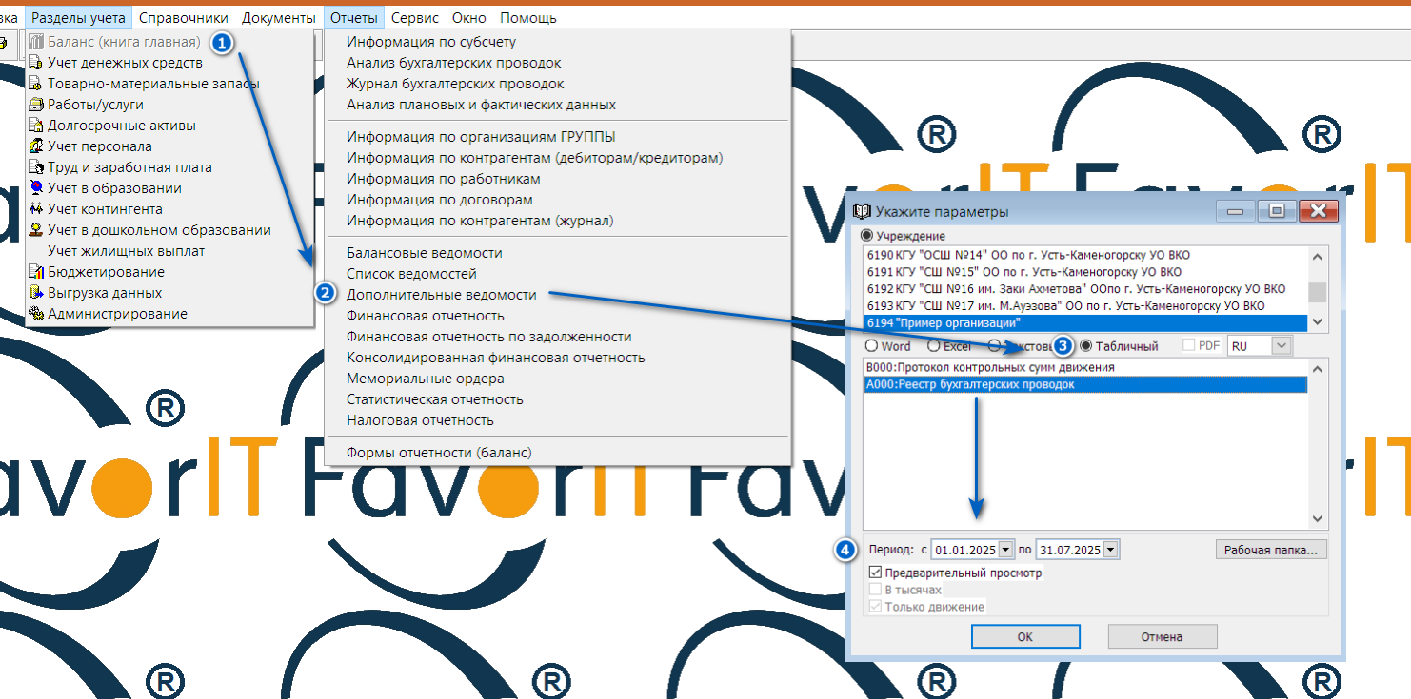The width and height of the screenshot is (1411, 699).
Task: Click the budgeting chart icon beside Бюджетирование
Action: (x=36, y=272)
